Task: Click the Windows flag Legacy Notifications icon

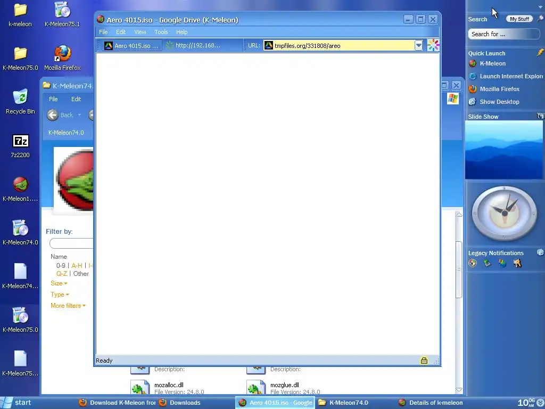Action: [502, 263]
